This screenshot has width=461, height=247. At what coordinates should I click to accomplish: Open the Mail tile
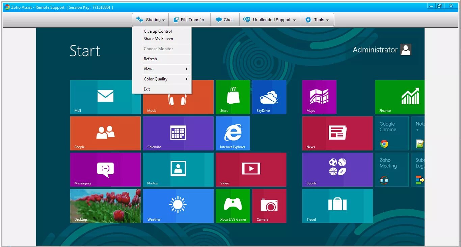coord(105,97)
